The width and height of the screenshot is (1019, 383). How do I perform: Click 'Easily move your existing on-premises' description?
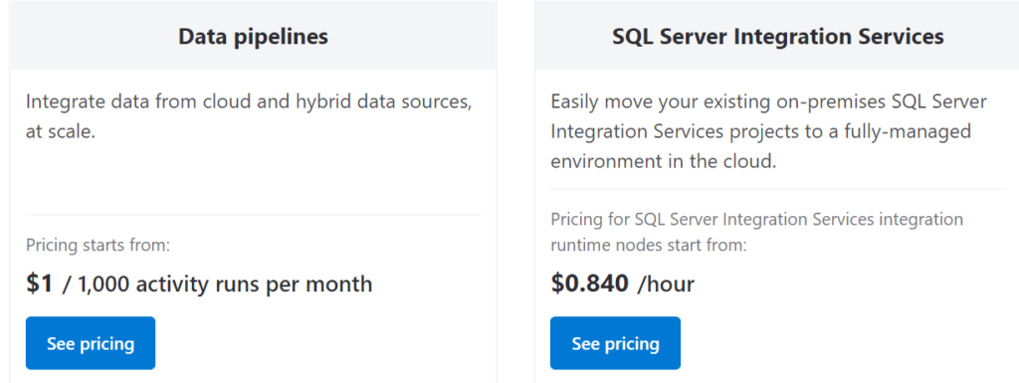[769, 131]
